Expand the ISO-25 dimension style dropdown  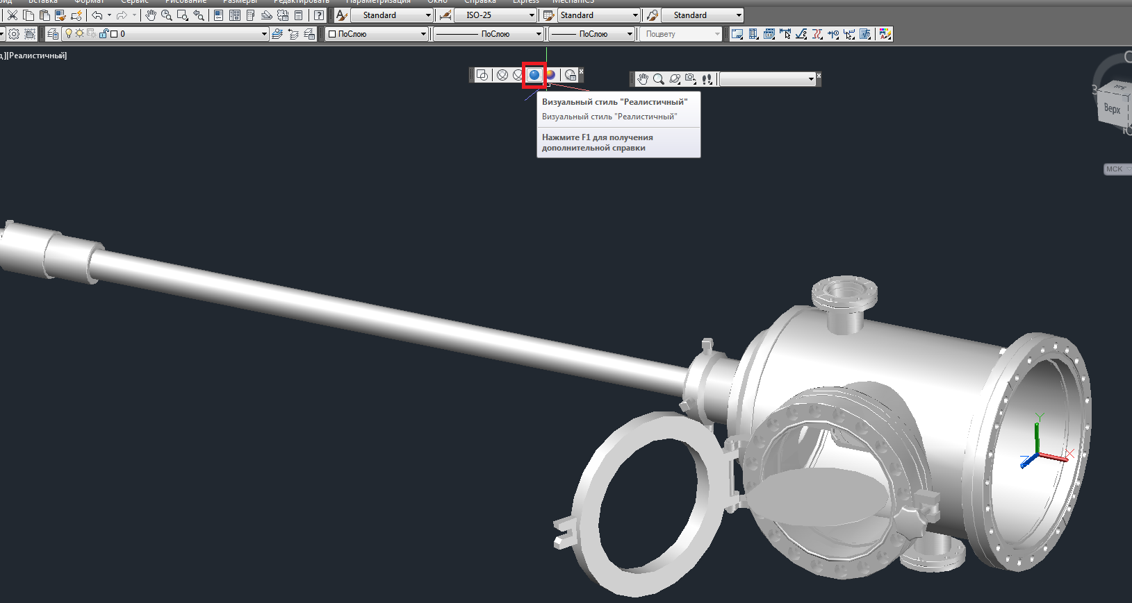[x=532, y=15]
